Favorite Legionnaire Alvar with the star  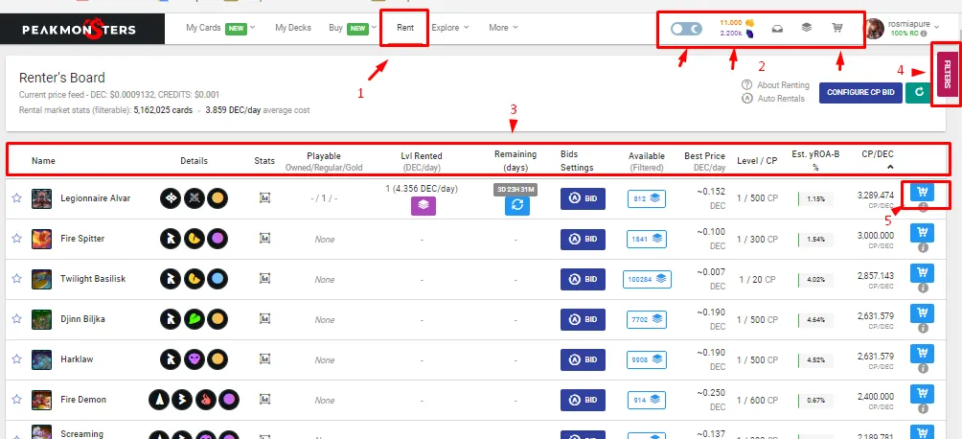click(x=16, y=198)
